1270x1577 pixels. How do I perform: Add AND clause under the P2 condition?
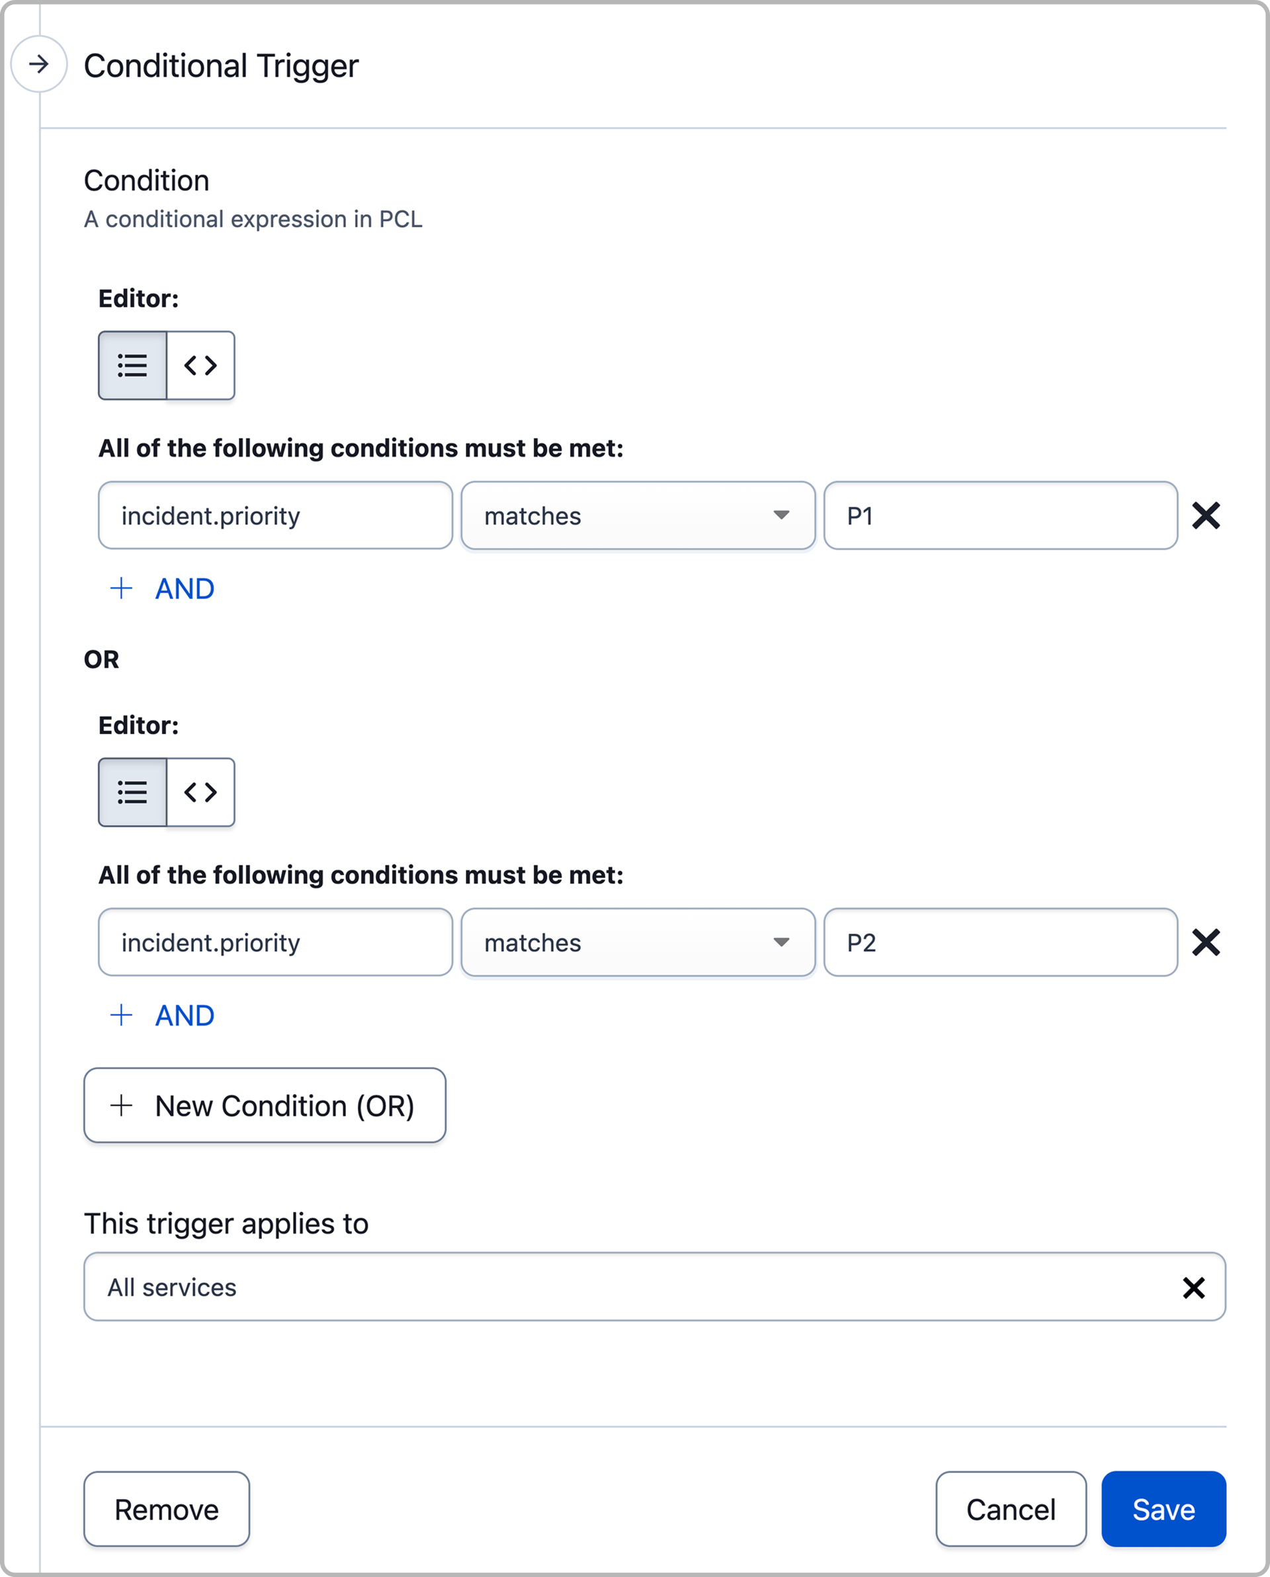[163, 1015]
